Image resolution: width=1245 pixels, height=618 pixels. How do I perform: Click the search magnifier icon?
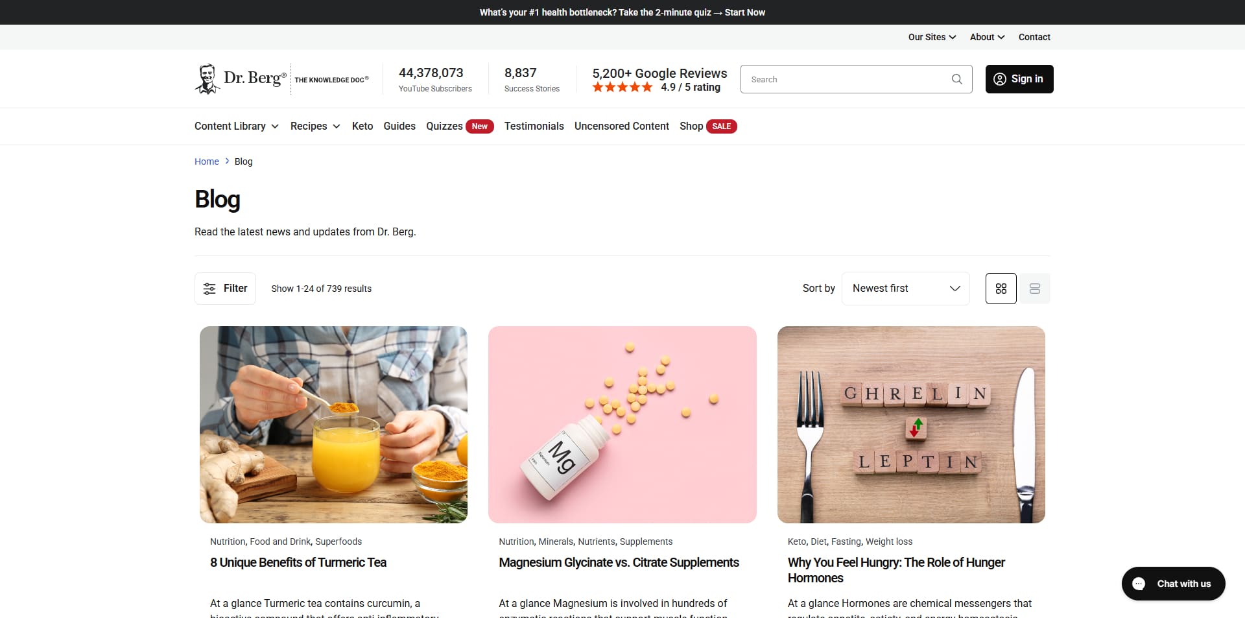[x=956, y=79]
